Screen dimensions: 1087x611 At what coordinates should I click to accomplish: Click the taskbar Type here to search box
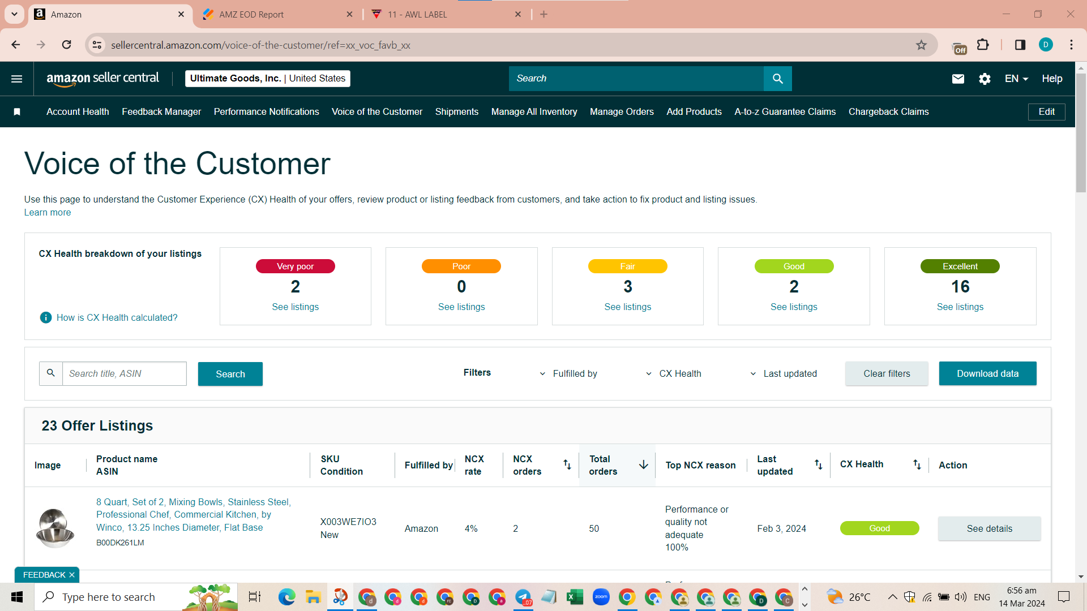click(136, 597)
